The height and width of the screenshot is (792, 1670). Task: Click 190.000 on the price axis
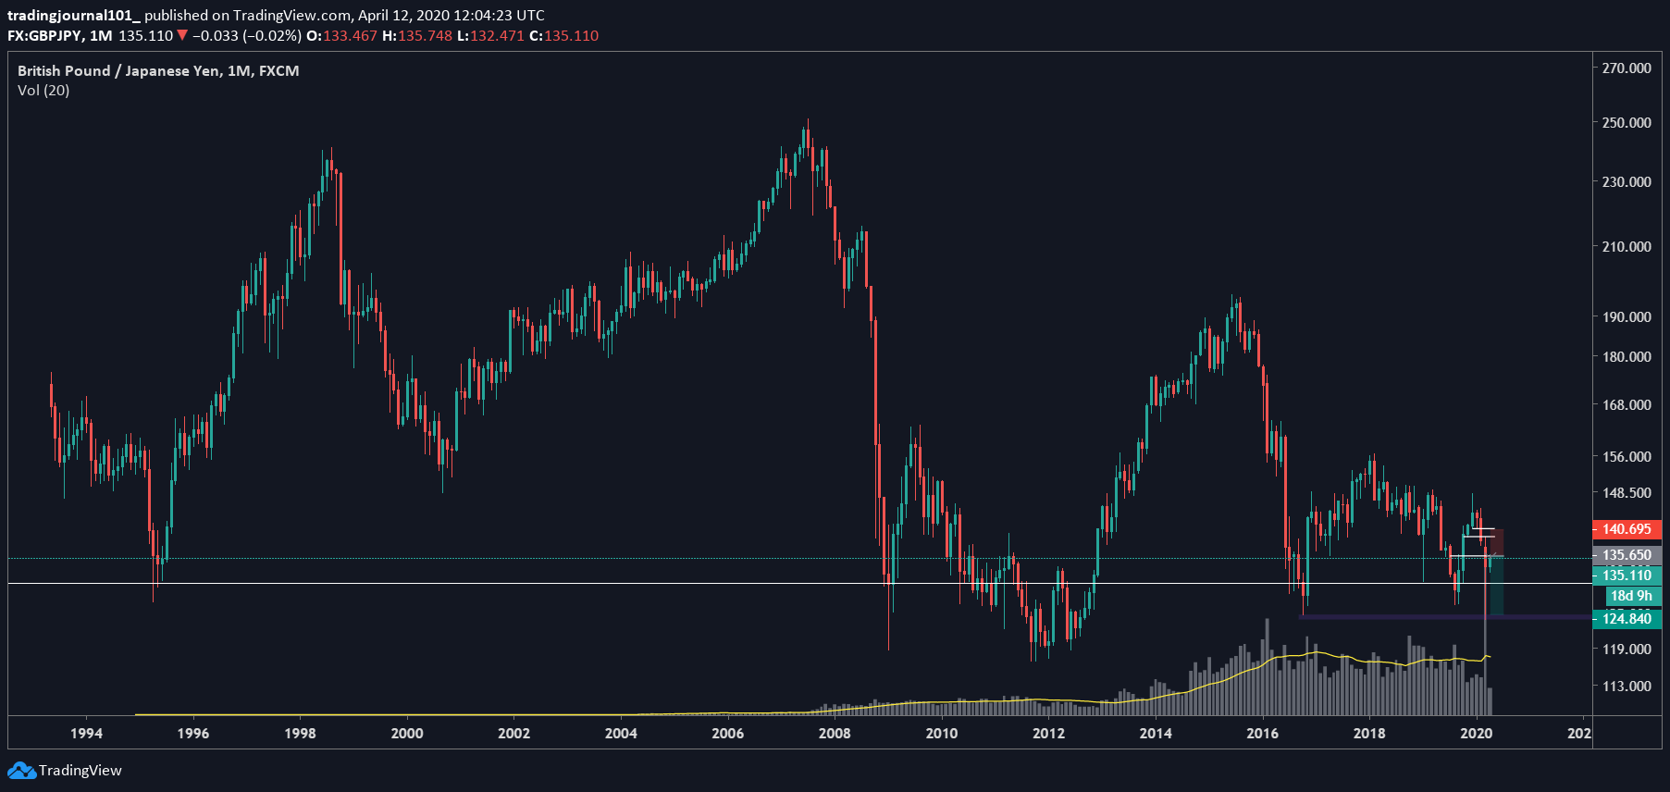coord(1627,316)
